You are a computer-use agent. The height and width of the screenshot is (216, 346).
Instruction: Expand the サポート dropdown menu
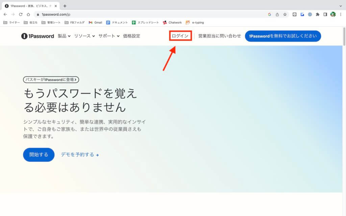point(109,36)
